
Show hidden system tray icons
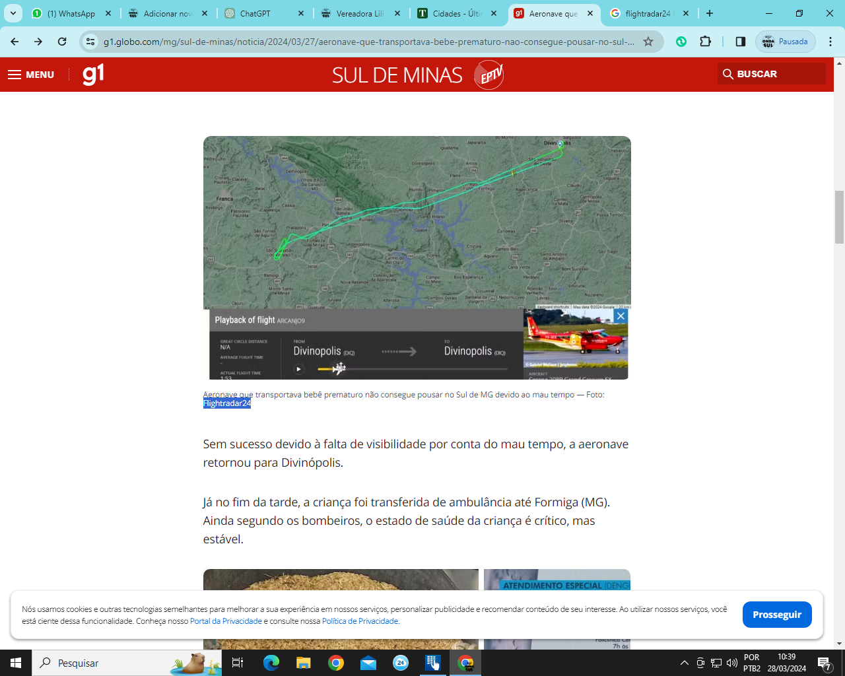[685, 663]
